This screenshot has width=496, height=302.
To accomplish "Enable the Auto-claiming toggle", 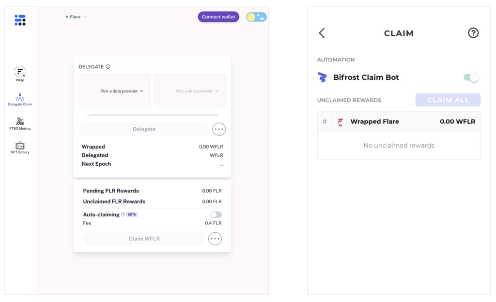I will coord(216,214).
